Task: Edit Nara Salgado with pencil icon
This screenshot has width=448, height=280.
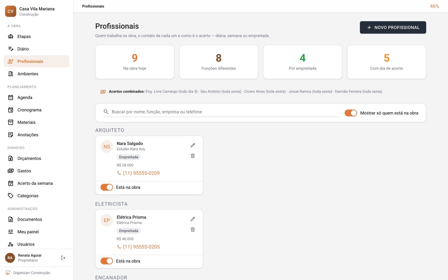Action: coord(193,145)
